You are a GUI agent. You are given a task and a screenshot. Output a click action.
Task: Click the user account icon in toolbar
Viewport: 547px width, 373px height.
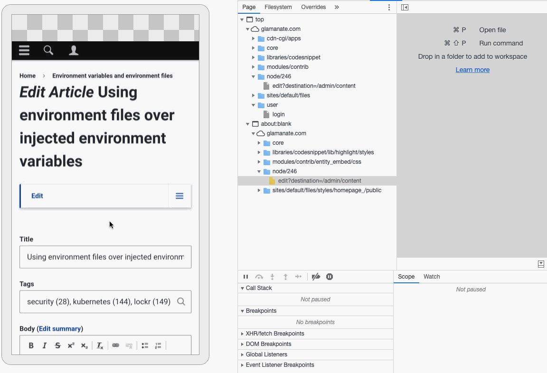click(74, 50)
